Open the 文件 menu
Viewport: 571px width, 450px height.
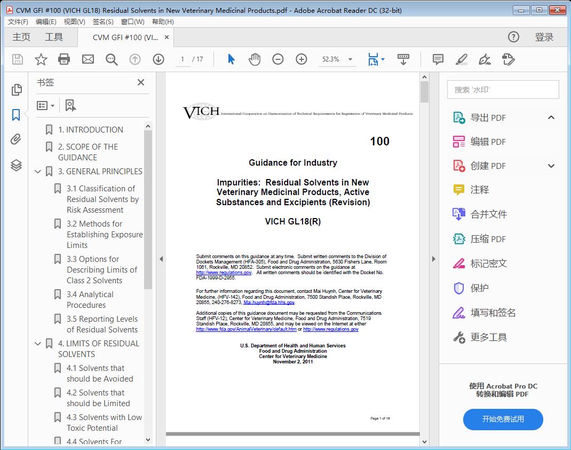18,21
